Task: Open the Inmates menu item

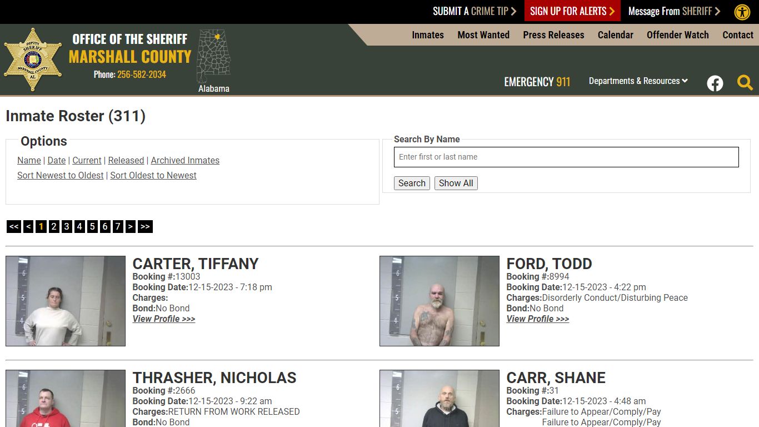Action: [428, 34]
